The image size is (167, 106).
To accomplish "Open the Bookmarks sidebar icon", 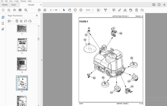I will [3, 23].
